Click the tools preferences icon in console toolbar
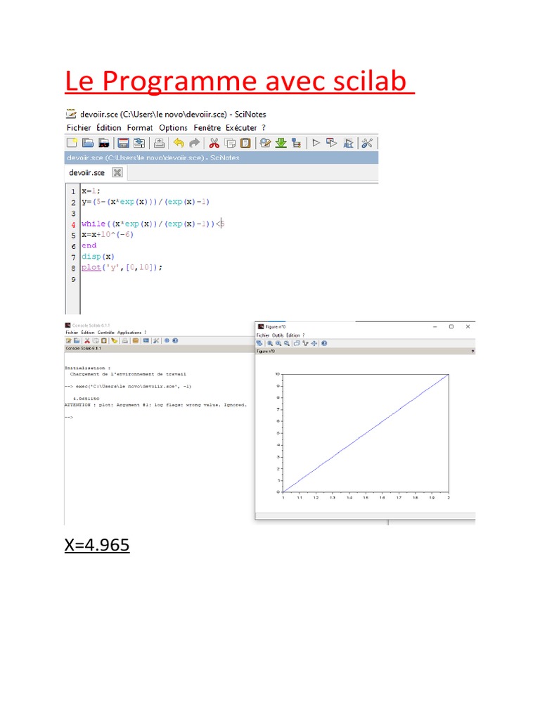 click(156, 341)
